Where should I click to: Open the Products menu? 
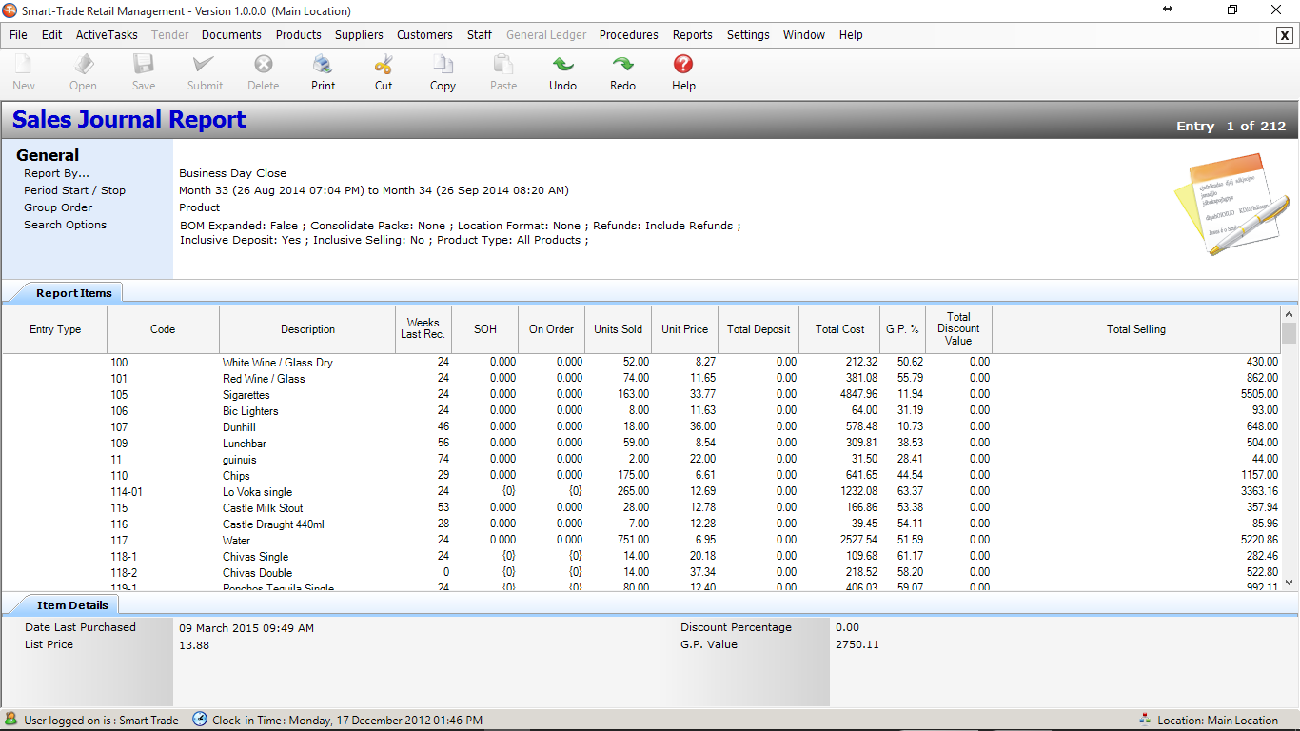click(x=298, y=35)
